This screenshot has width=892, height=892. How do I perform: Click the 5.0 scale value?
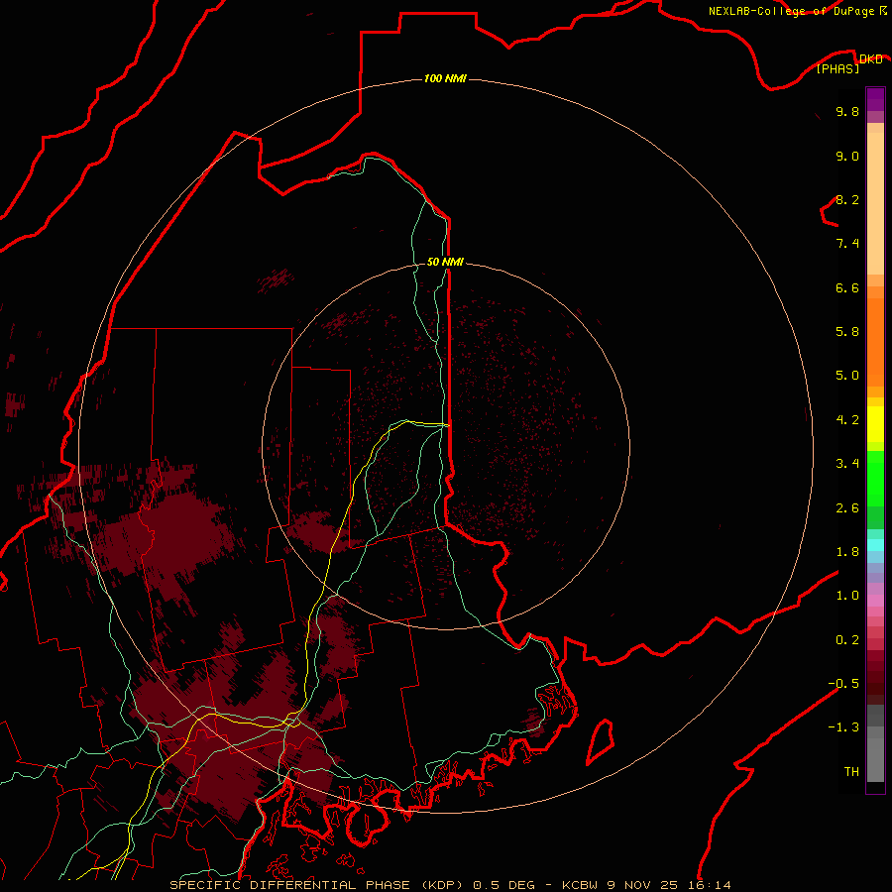tap(847, 376)
